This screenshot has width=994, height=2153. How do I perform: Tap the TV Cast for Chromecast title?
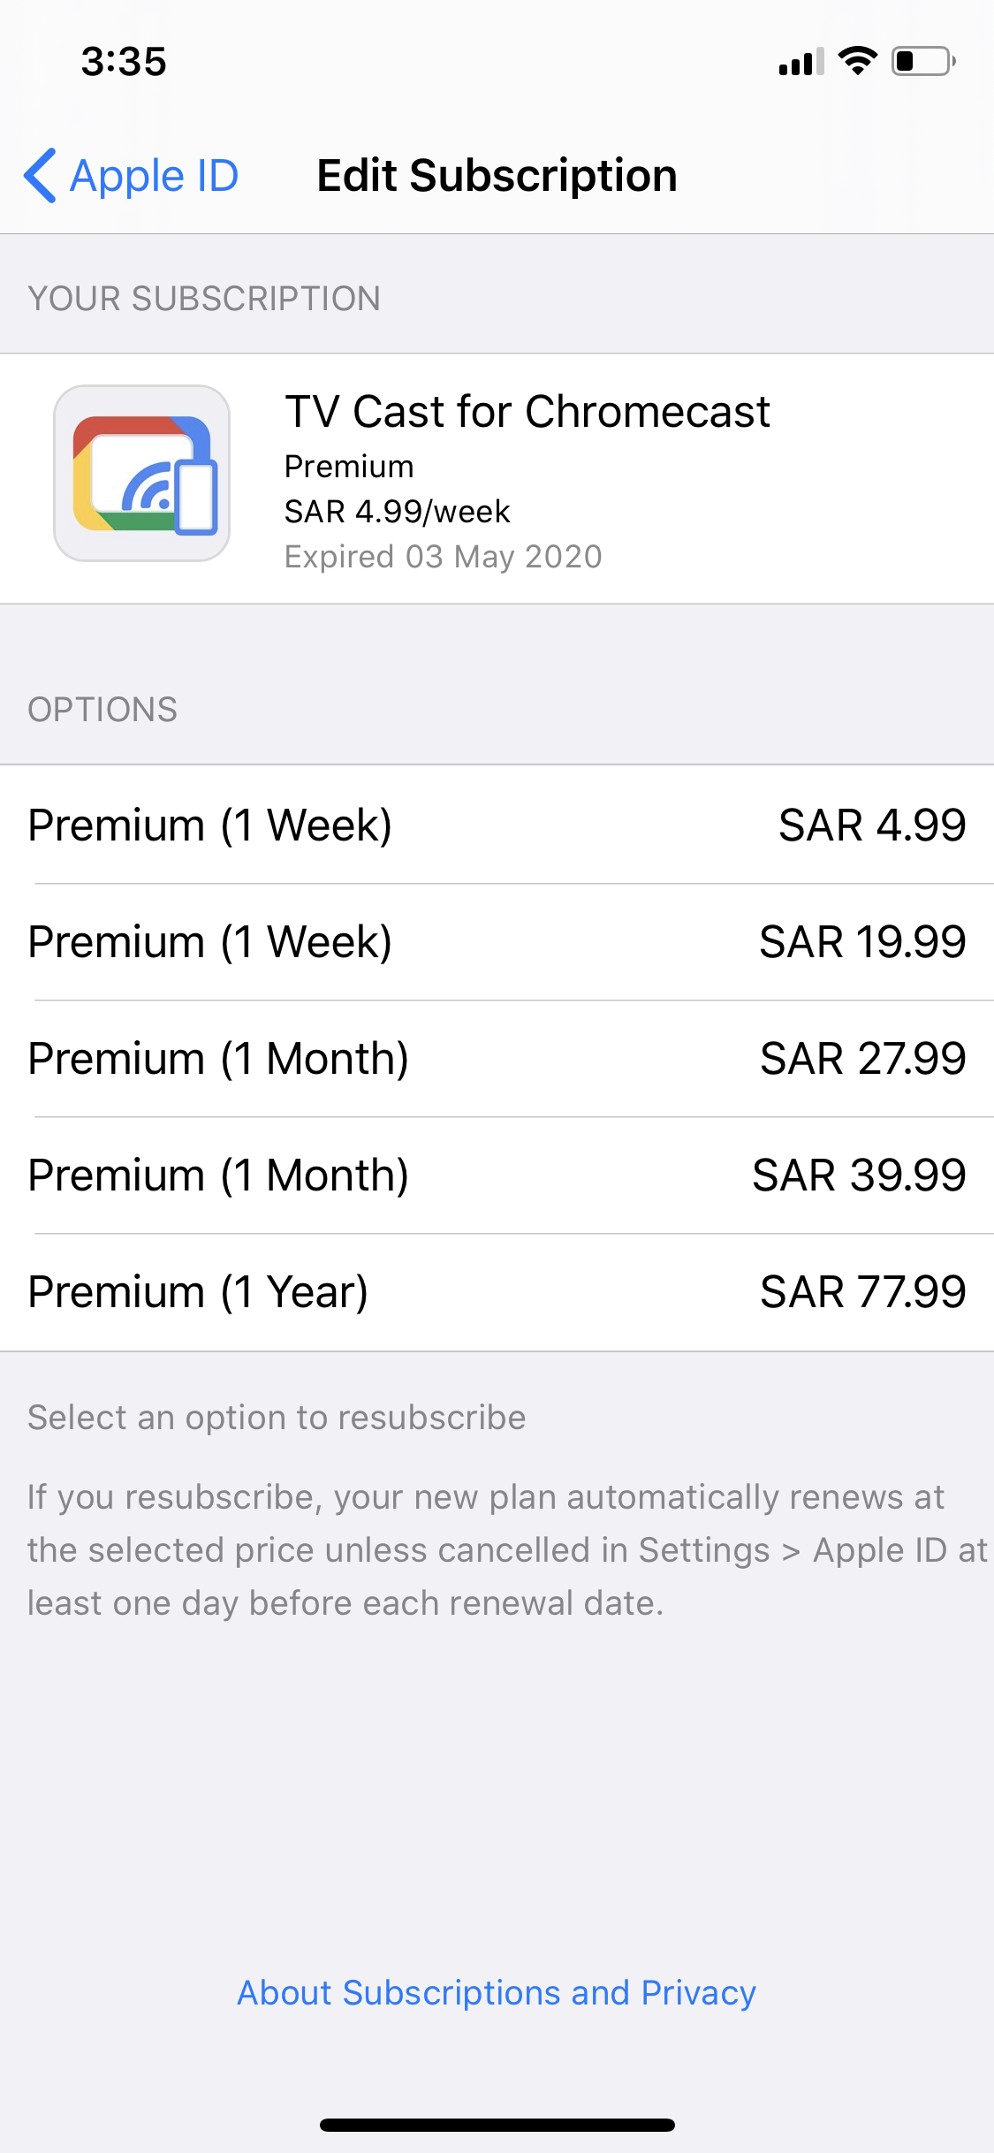click(527, 412)
